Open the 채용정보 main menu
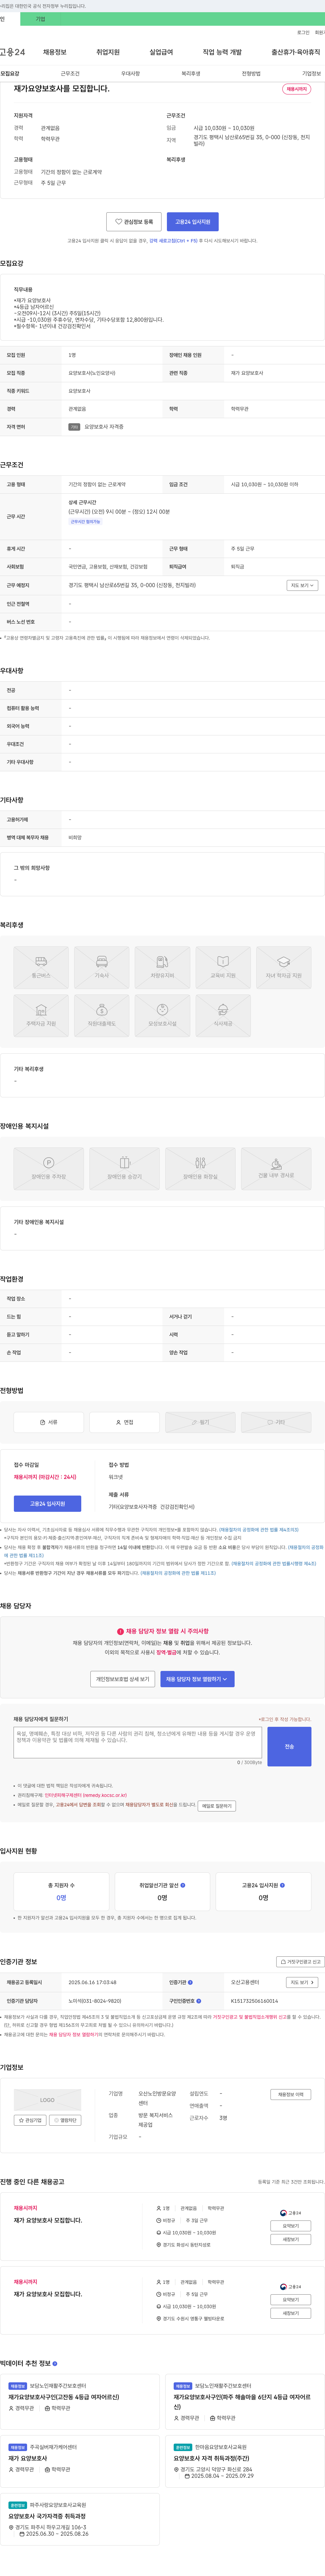Viewport: 325px width, 2576px height. coord(54,52)
